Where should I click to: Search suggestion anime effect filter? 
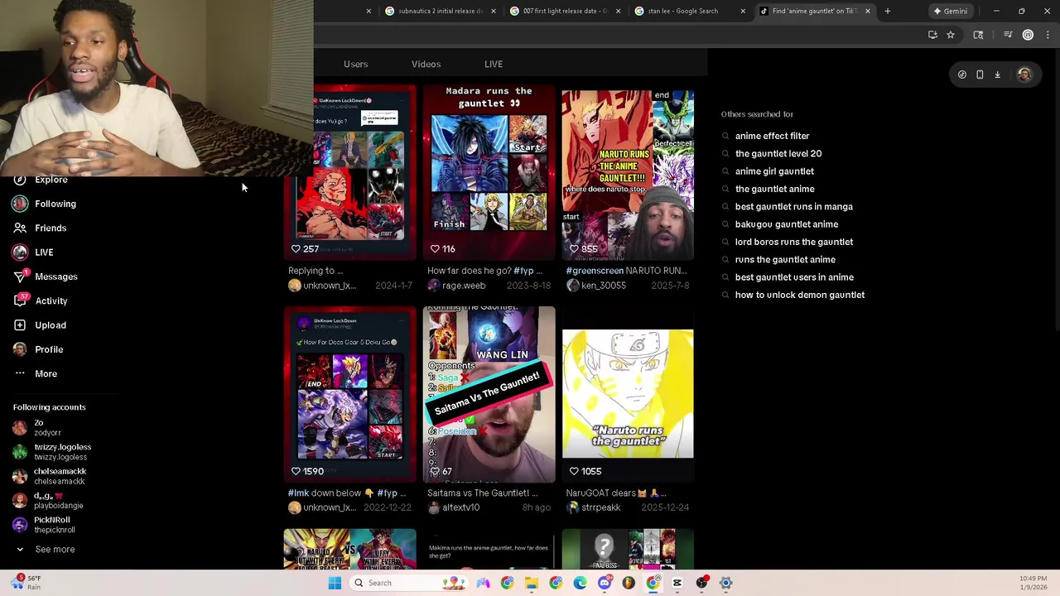(x=772, y=136)
